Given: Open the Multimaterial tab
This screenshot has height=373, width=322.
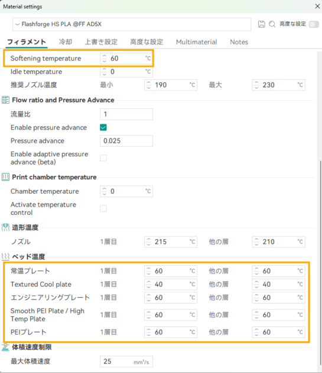Looking at the screenshot, I should tap(196, 42).
